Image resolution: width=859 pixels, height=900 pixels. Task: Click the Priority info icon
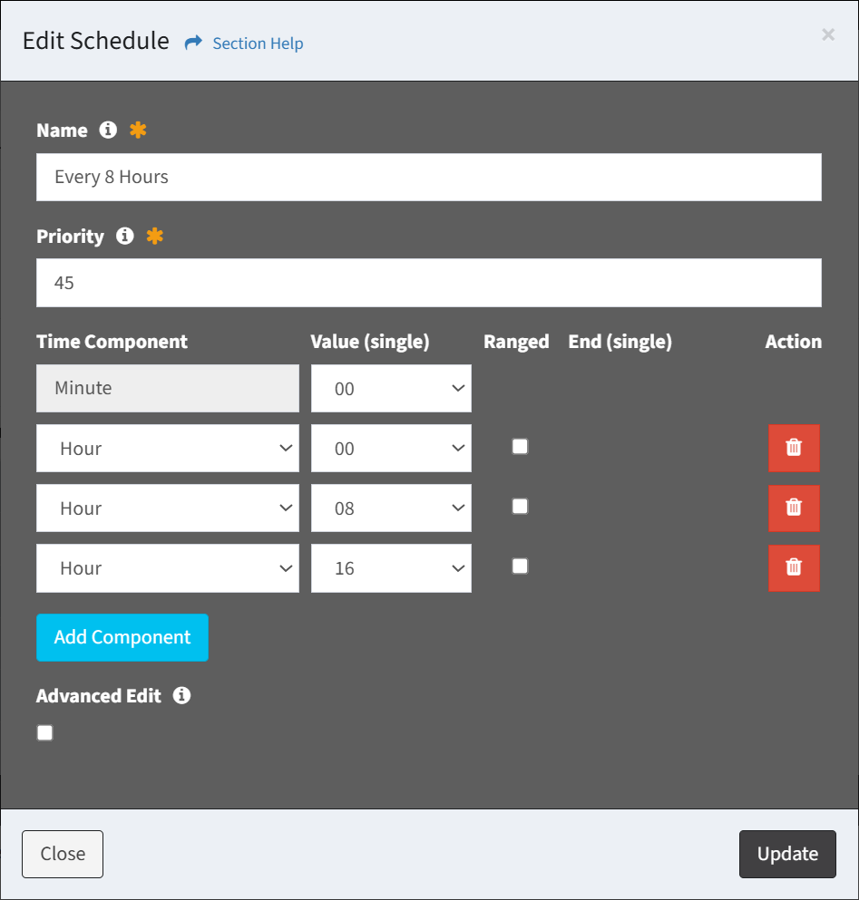click(x=125, y=236)
